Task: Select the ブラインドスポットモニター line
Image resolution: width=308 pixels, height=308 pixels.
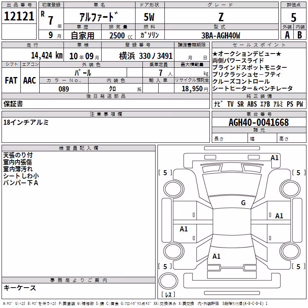Action: 249,67
